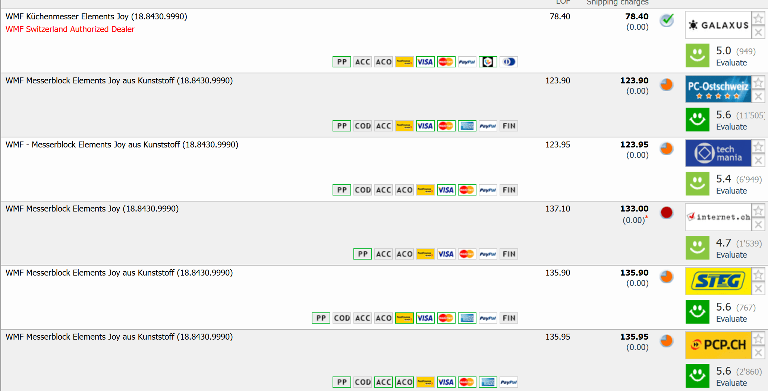Click the PCP.CH shop logo
The width and height of the screenshot is (768, 391).
pyautogui.click(x=718, y=345)
